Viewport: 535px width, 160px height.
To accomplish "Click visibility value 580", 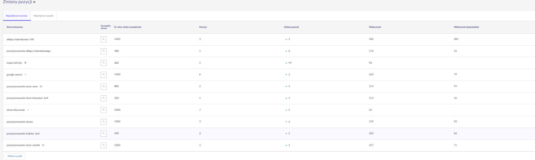I will coord(371,39).
